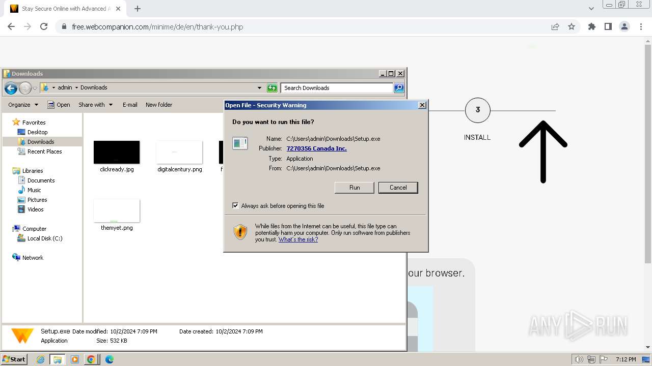The height and width of the screenshot is (366, 652).
Task: Open Chrome tab search chevron
Action: coord(591,9)
